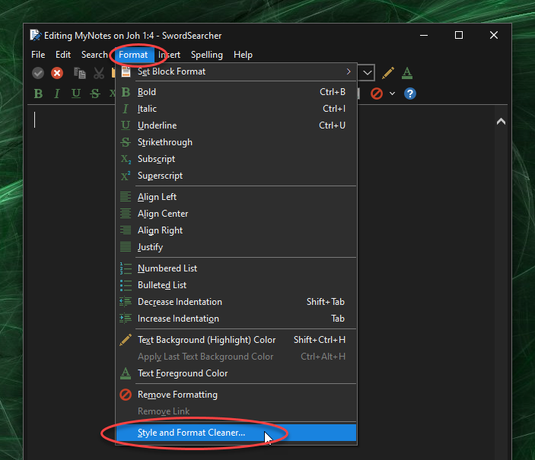Choose Bold from the Format menu
The height and width of the screenshot is (460, 535).
(x=236, y=92)
